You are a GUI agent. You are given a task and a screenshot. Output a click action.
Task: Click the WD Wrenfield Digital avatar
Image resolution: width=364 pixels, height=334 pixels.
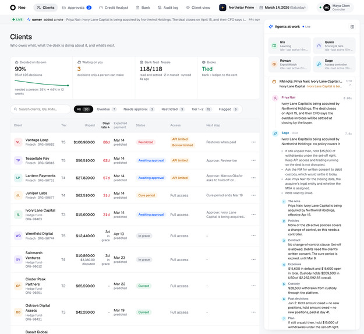(x=18, y=235)
